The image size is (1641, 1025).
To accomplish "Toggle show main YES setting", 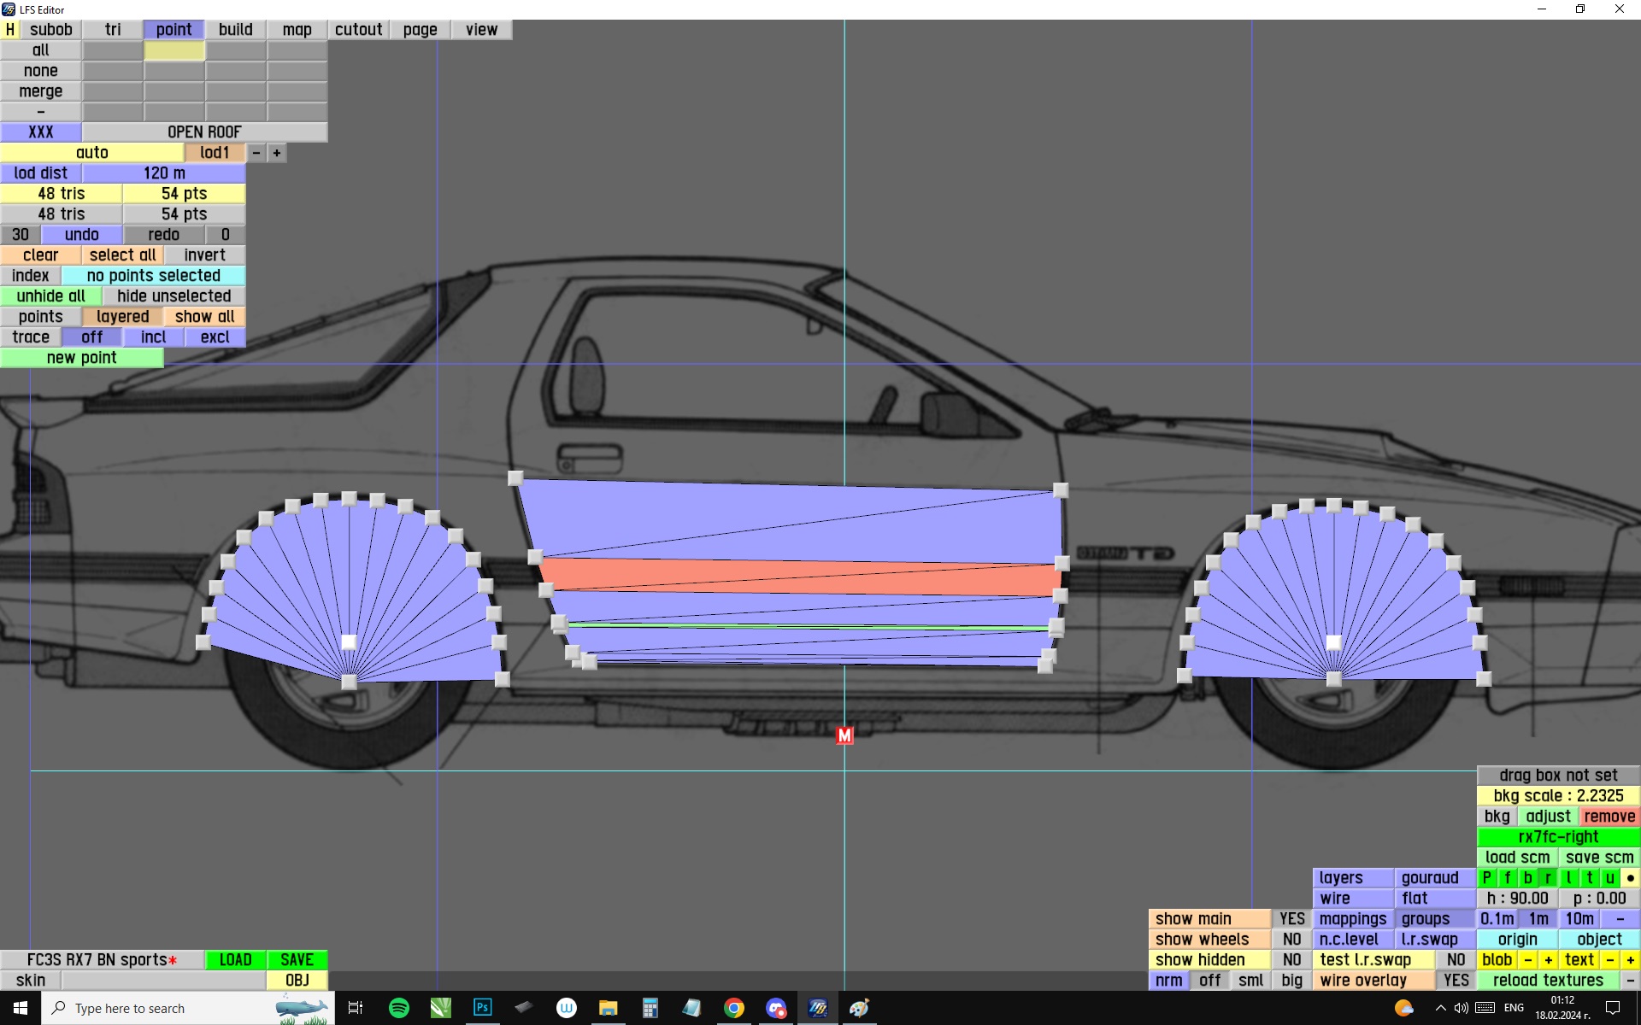I will pos(1291,919).
